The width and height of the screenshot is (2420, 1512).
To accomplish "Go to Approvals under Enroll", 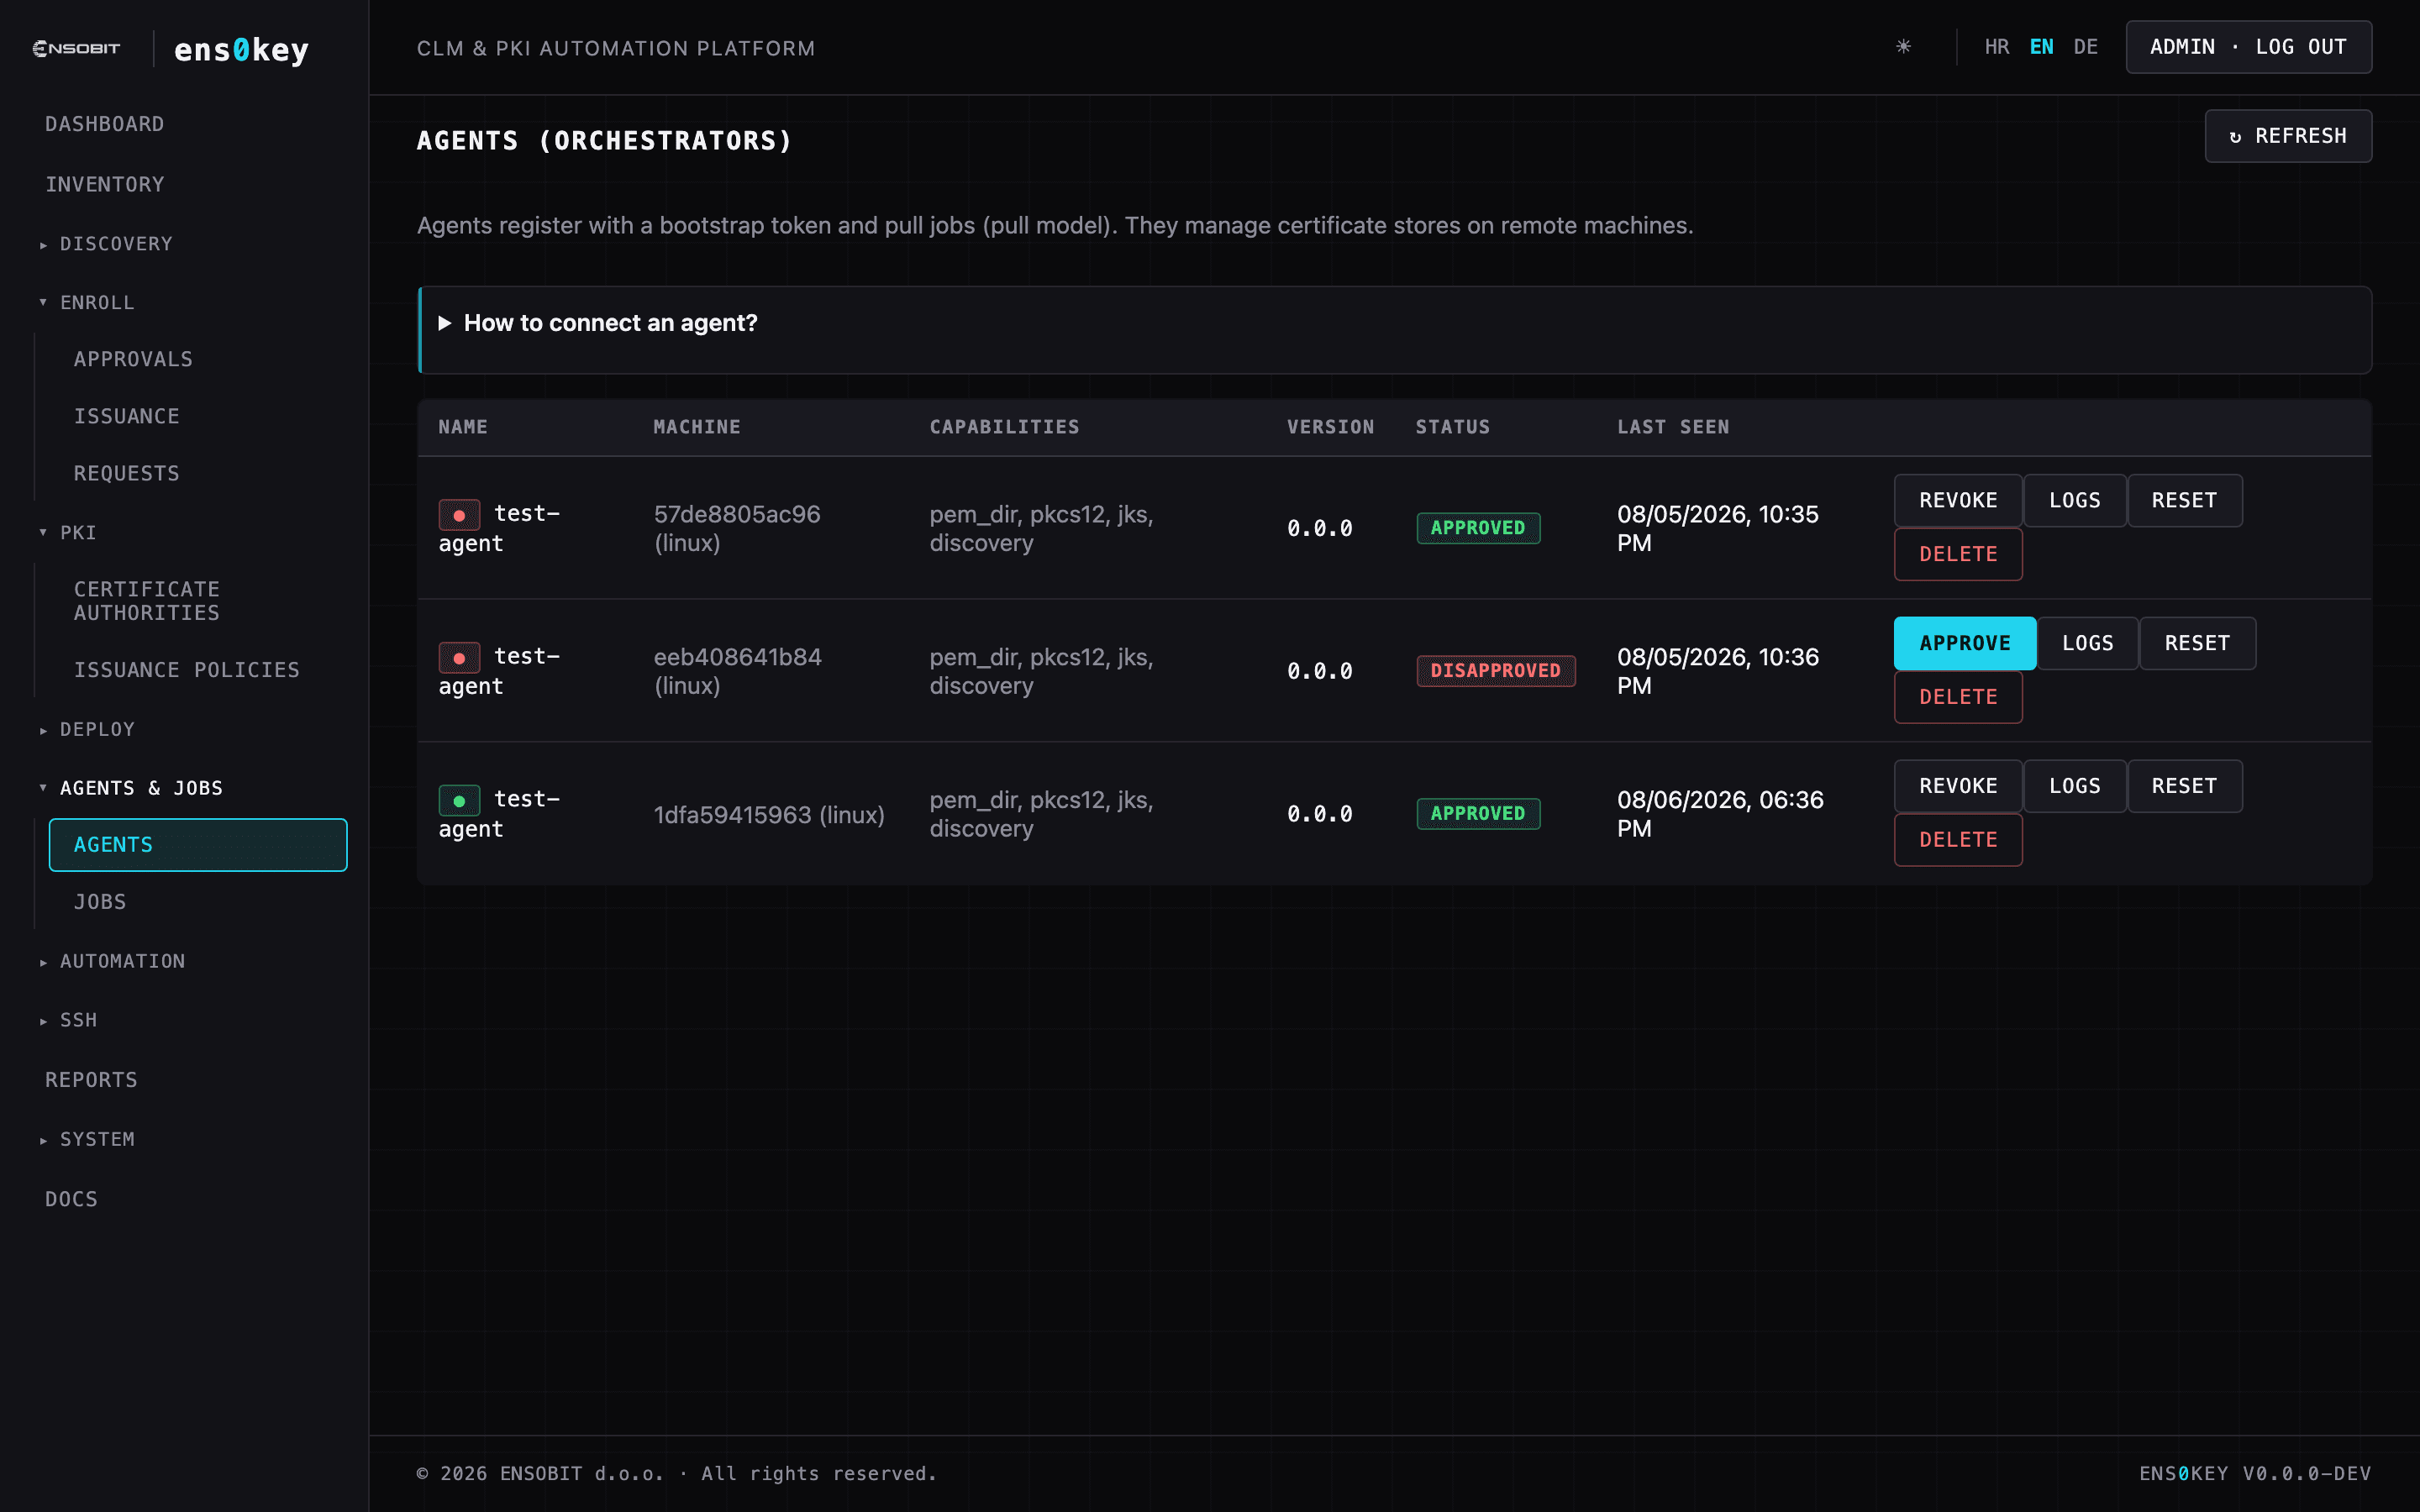I will 133,359.
